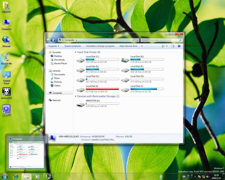Click the monitor app taskbar icon
Image resolution: width=225 pixels, height=180 pixels.
pyautogui.click(x=49, y=176)
